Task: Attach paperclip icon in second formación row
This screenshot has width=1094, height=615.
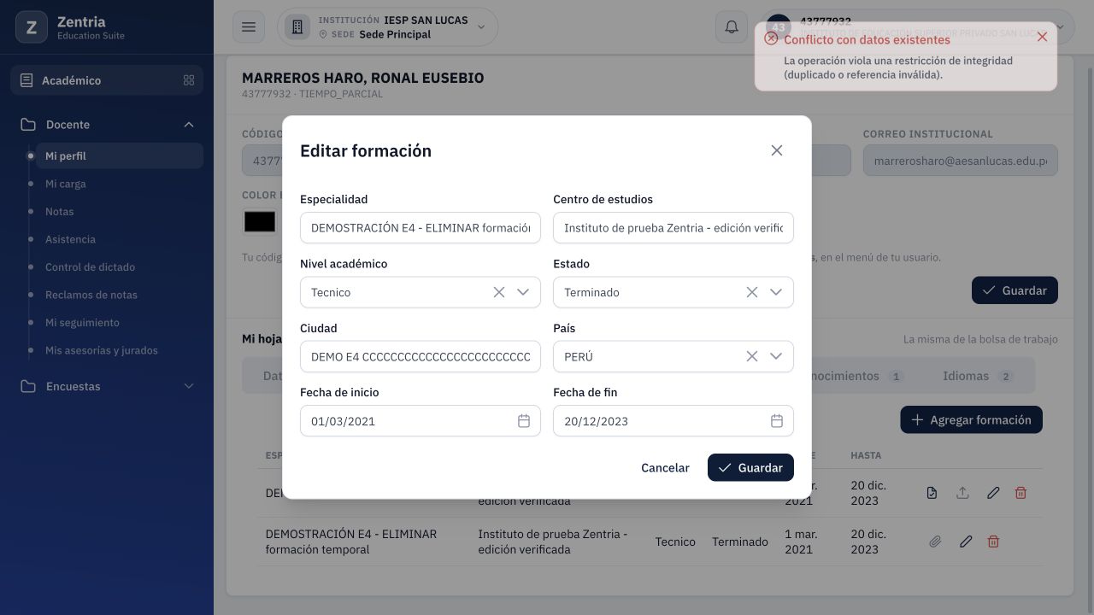Action: [935, 542]
